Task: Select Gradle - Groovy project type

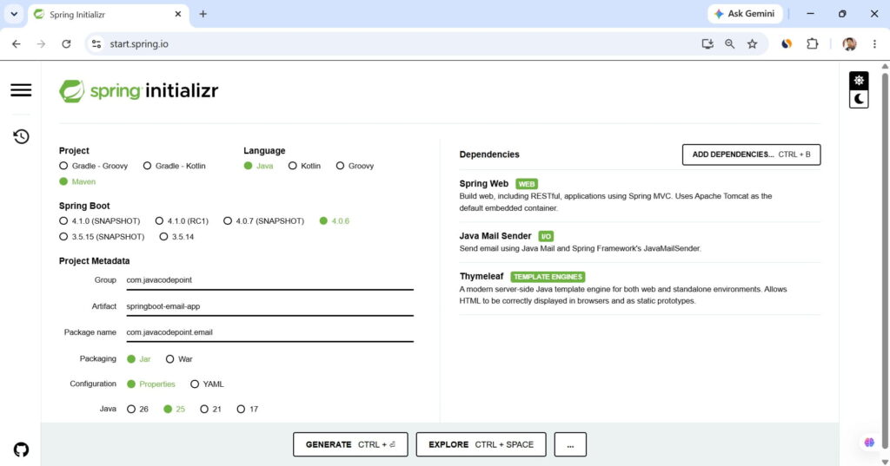Action: [94, 166]
